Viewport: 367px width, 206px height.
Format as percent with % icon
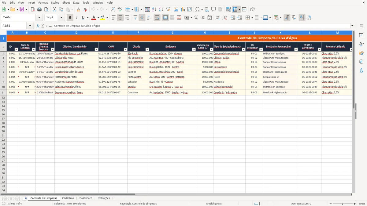click(196, 18)
